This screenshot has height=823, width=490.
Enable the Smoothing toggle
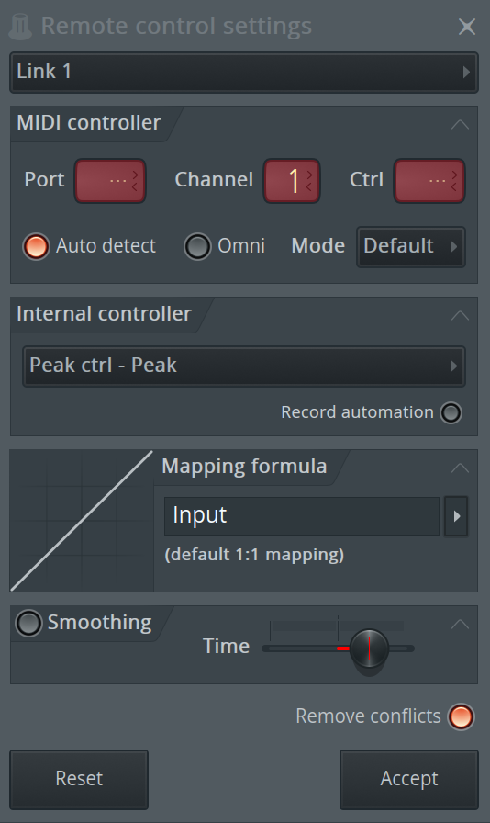(28, 623)
